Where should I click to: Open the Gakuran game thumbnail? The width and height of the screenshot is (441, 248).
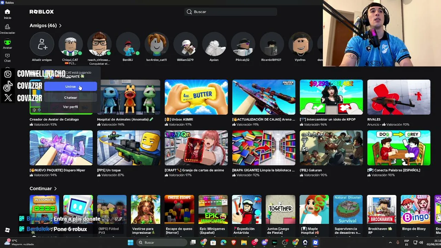point(331,148)
